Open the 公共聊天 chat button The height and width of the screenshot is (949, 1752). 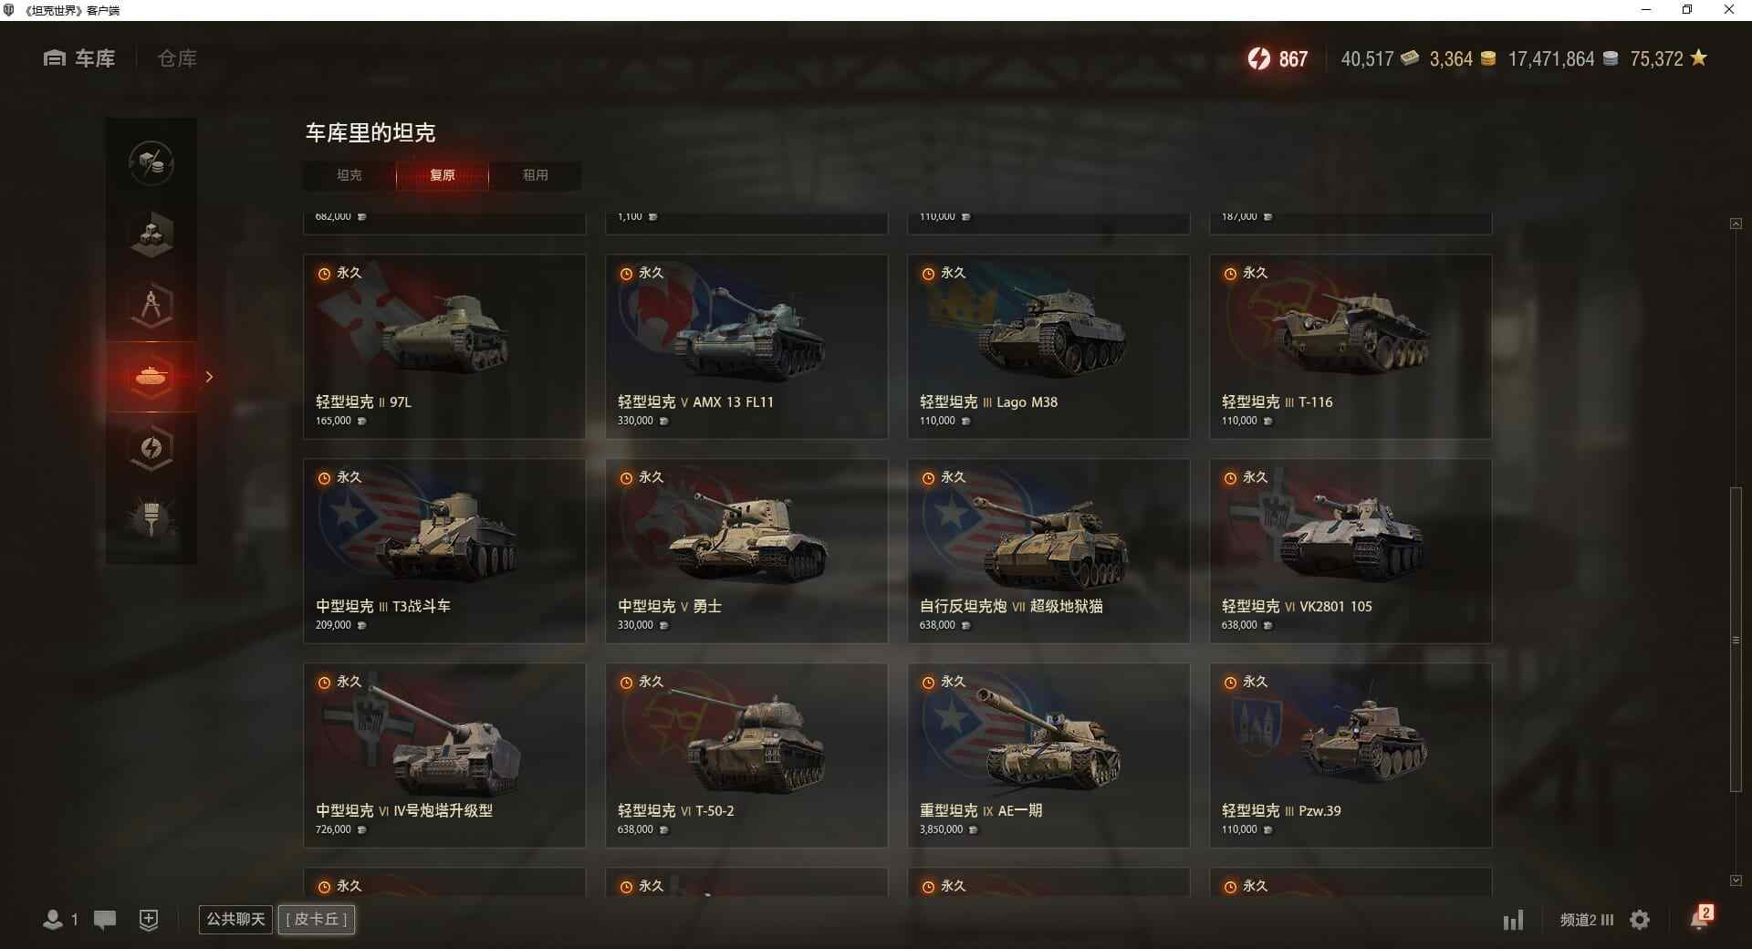click(235, 919)
